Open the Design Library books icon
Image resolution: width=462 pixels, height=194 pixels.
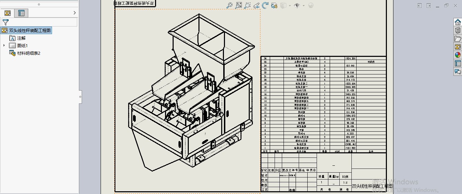458,30
